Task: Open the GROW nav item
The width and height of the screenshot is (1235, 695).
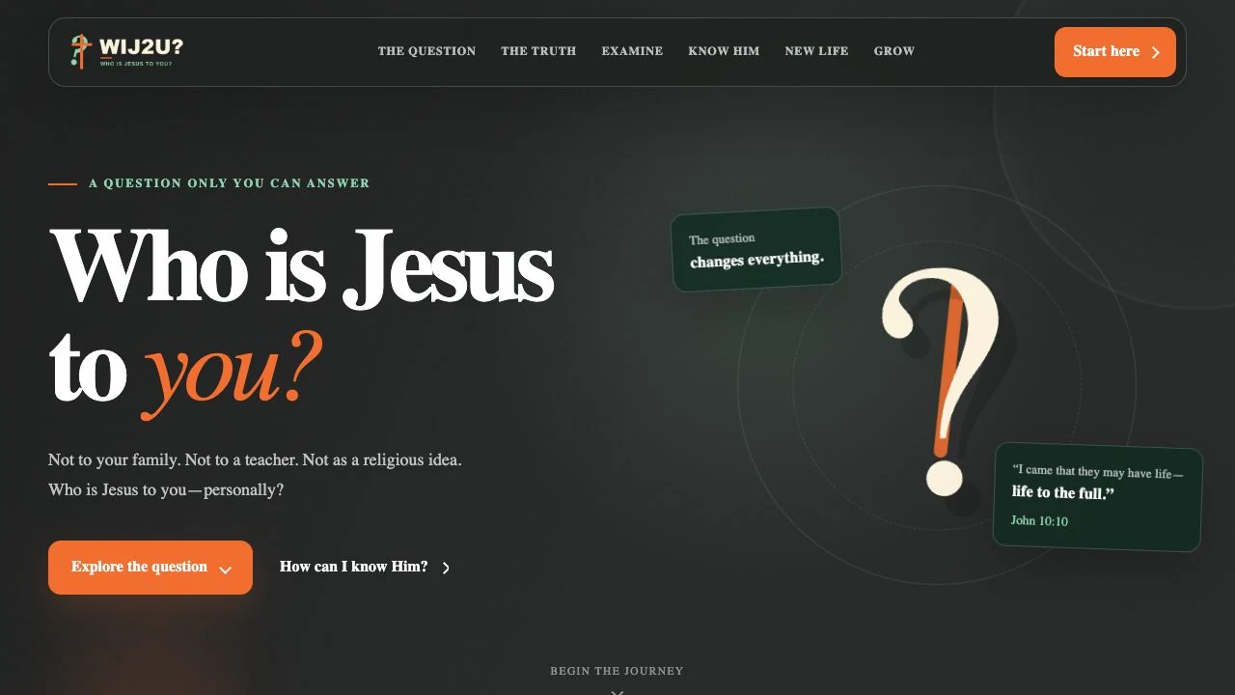Action: [894, 51]
